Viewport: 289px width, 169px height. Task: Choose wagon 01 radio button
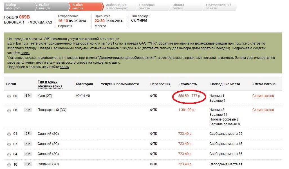point(9,134)
